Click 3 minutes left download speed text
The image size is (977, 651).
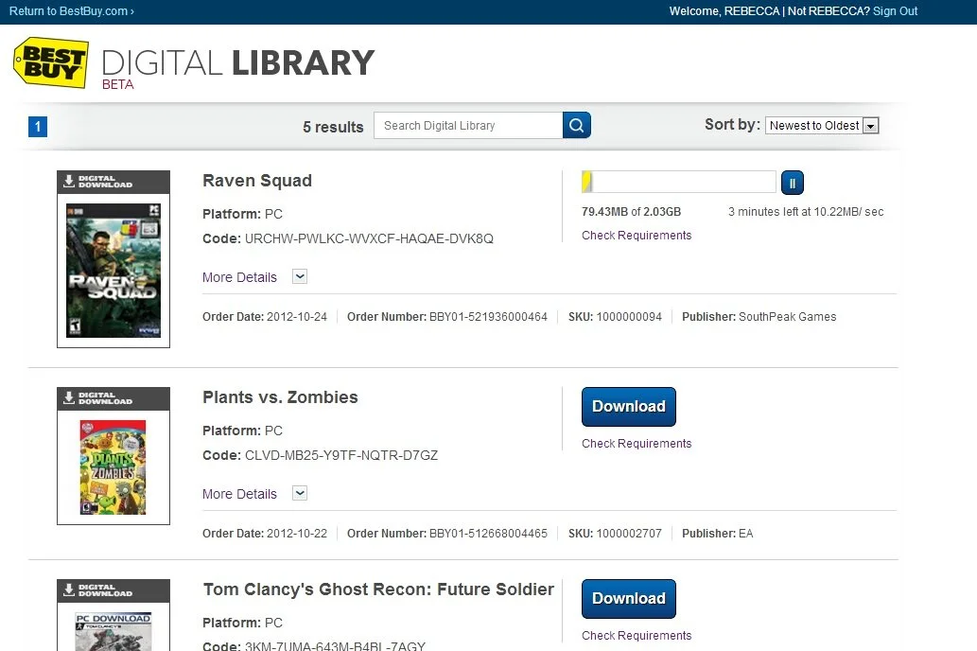806,212
